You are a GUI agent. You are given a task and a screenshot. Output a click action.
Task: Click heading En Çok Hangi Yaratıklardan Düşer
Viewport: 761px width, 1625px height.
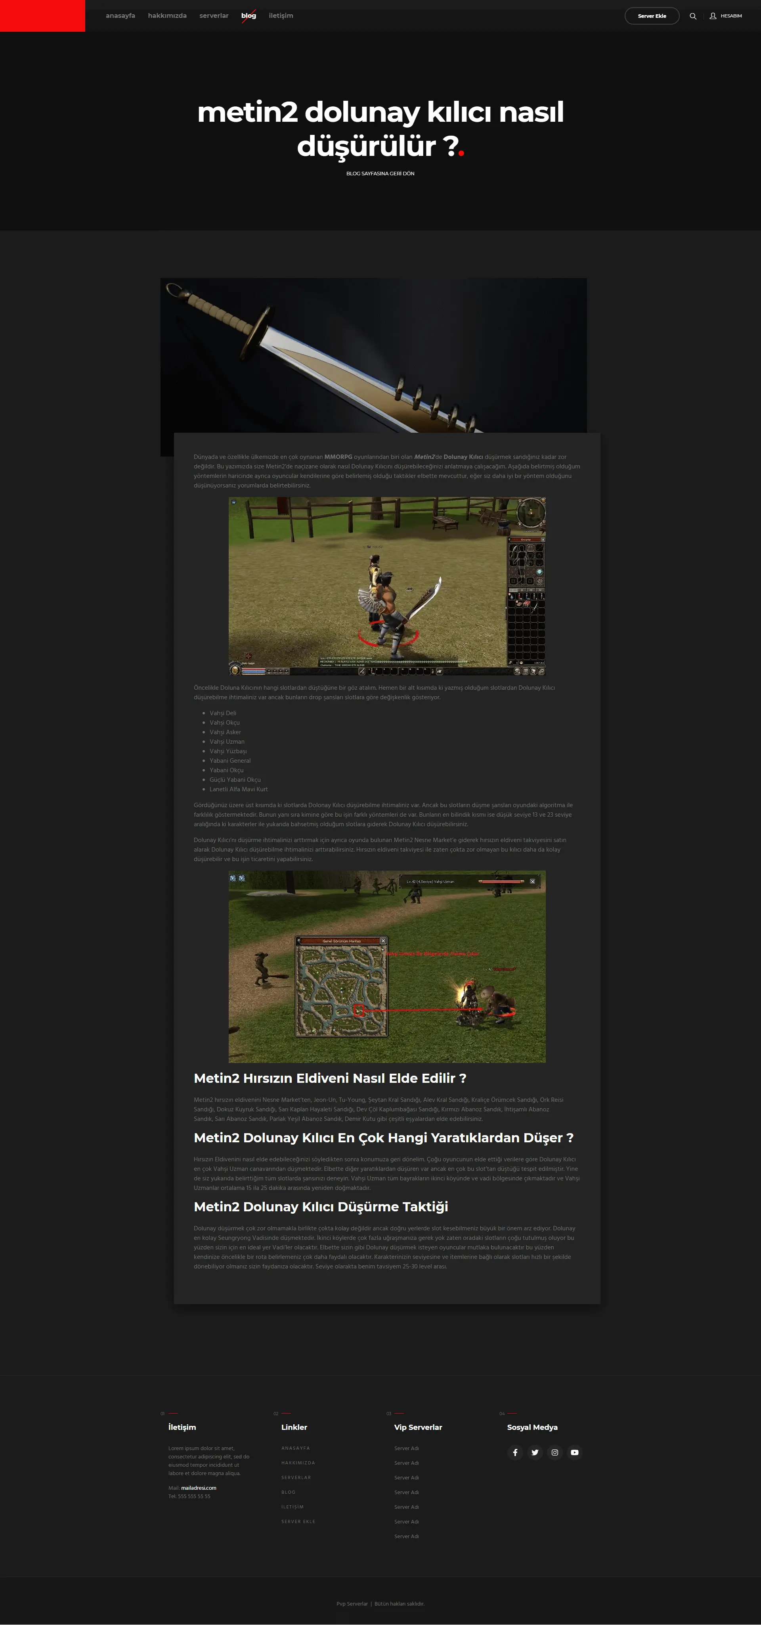pos(383,1138)
